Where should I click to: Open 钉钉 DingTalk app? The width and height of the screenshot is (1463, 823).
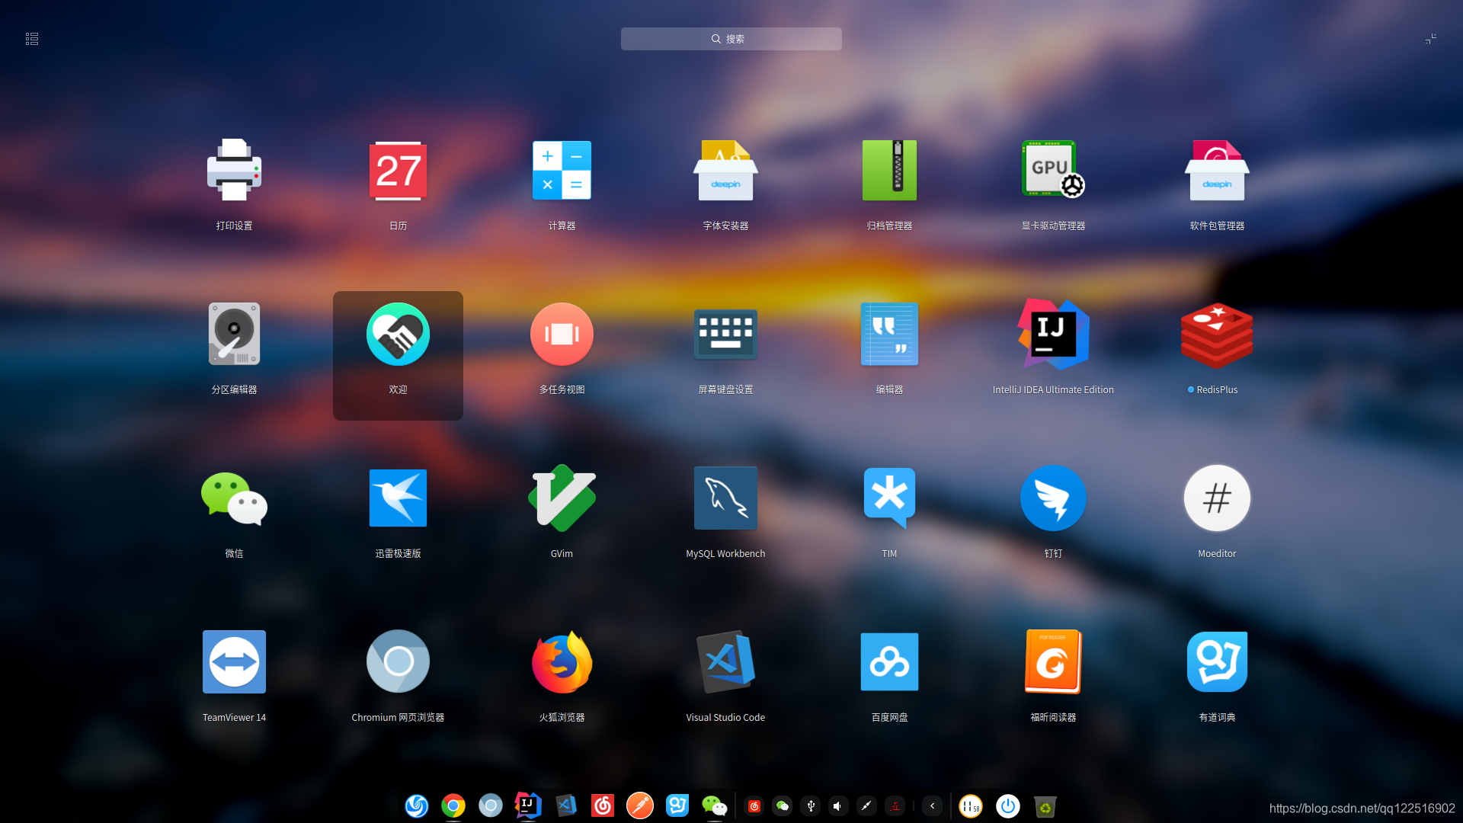click(x=1053, y=498)
